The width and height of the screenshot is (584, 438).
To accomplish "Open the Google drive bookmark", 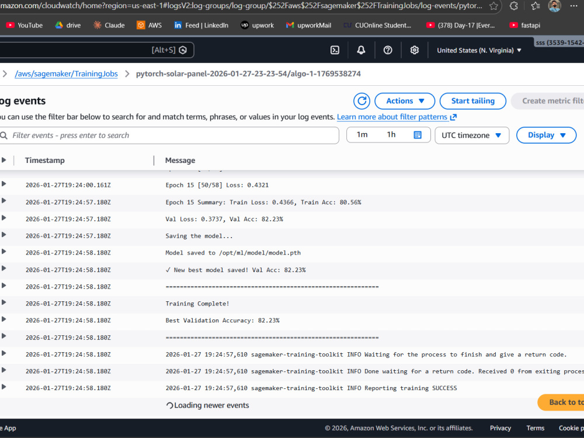I will [x=68, y=25].
